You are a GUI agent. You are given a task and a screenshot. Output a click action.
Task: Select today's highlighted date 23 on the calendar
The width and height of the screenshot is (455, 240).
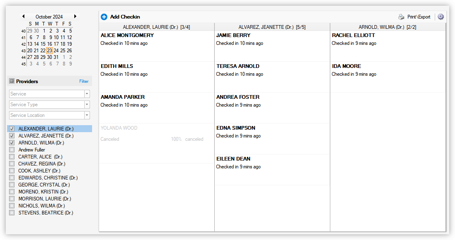pos(50,50)
